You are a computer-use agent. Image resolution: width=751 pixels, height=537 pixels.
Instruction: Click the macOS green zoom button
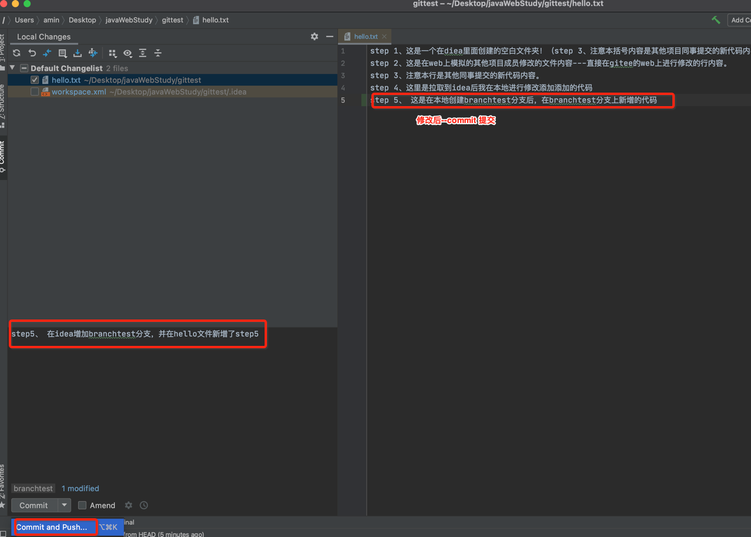[x=27, y=4]
